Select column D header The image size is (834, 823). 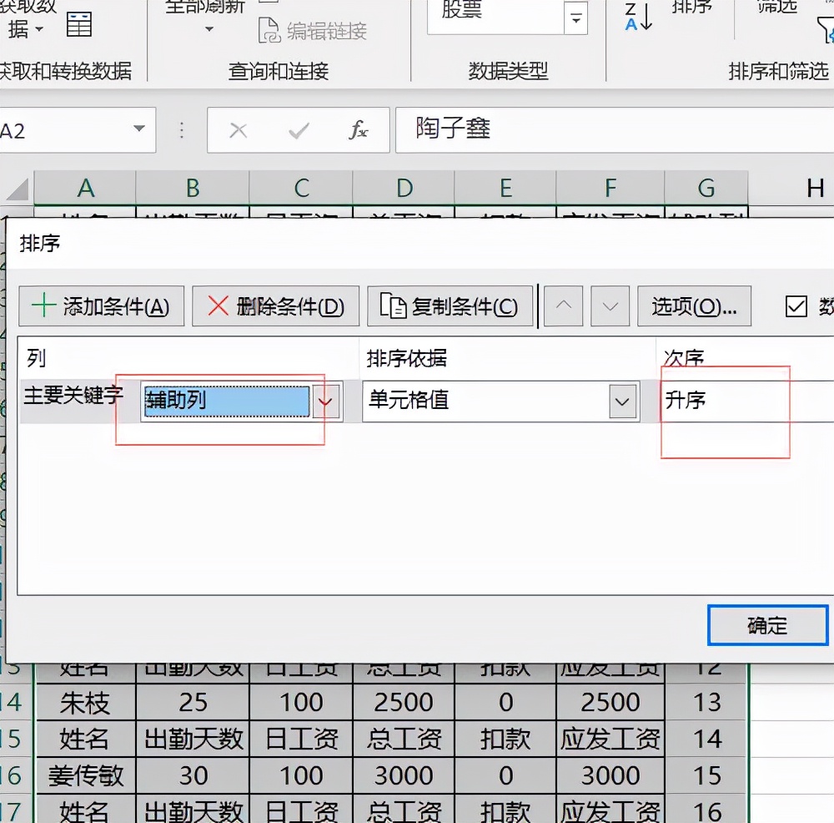(x=404, y=188)
